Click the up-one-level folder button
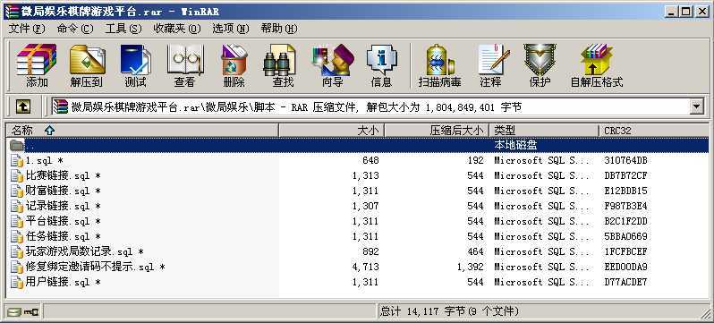 coord(23,107)
